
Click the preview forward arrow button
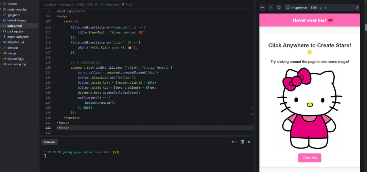270,7
